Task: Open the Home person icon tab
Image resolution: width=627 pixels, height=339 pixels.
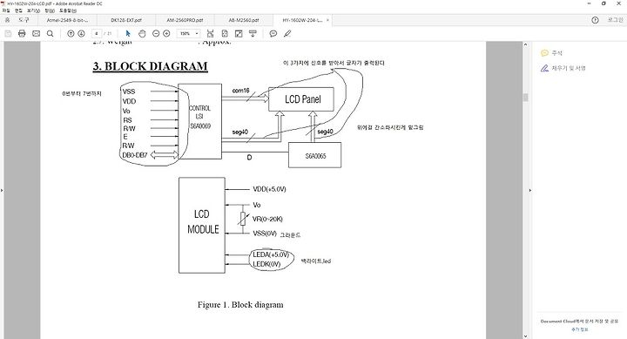Action: tap(7, 20)
